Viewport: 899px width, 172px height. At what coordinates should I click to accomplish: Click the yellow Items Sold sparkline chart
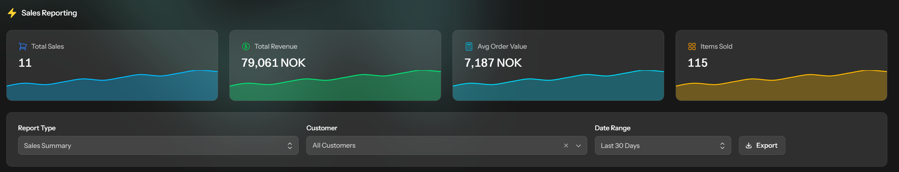click(781, 85)
